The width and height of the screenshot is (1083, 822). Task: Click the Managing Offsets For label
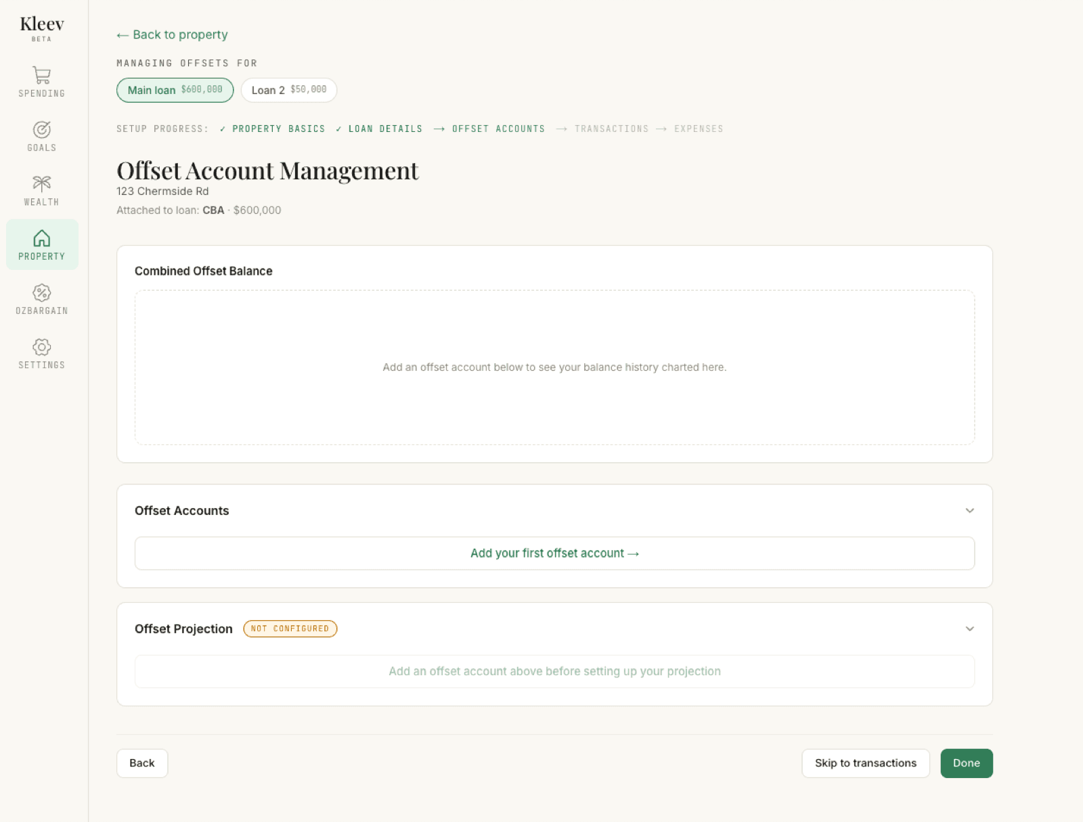click(x=187, y=63)
